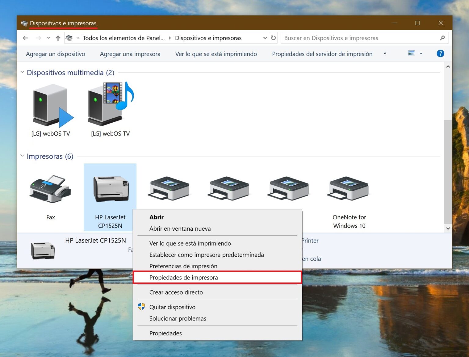Click the search magnifier icon
This screenshot has height=357, width=469.
pyautogui.click(x=442, y=38)
